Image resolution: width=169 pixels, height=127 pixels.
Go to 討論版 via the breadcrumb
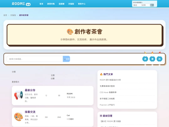[13, 15]
